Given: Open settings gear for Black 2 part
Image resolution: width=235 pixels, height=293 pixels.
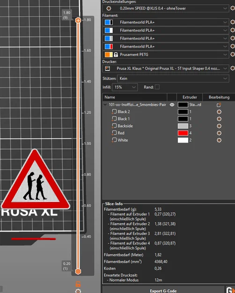Looking at the screenshot, I should tap(219, 112).
